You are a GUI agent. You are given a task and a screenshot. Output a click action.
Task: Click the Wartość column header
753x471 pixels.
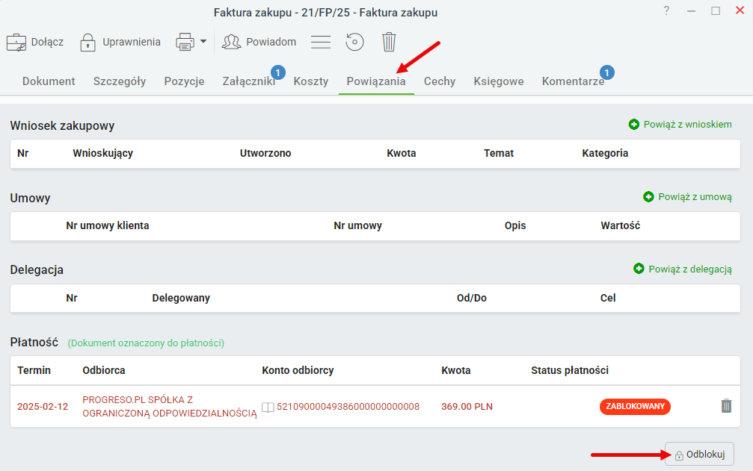[x=621, y=225]
